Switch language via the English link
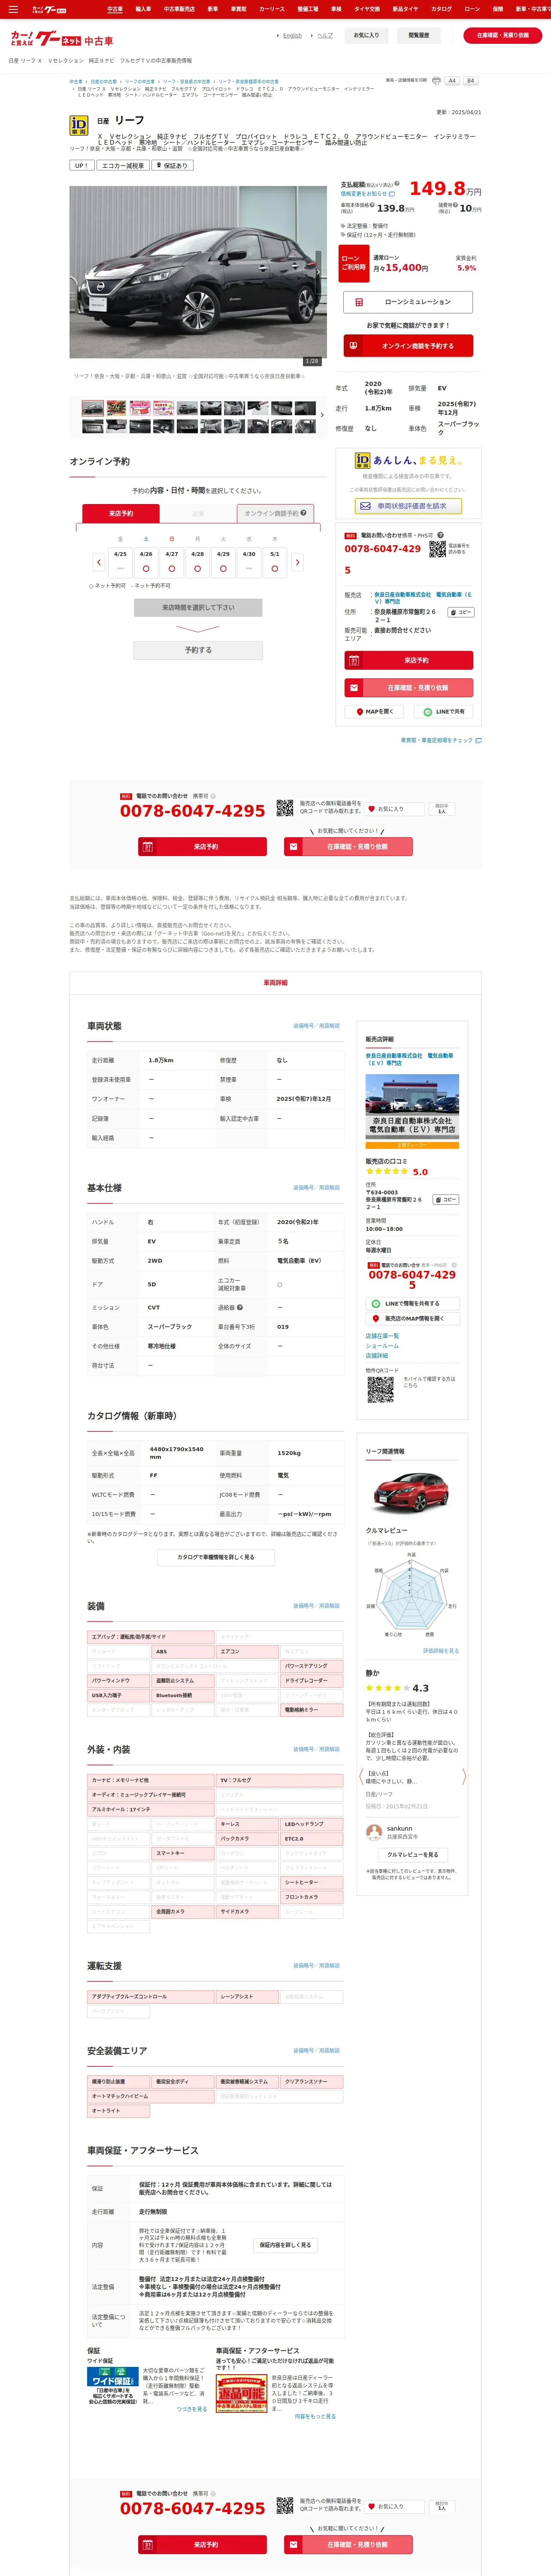The height and width of the screenshot is (2576, 551). click(x=292, y=35)
